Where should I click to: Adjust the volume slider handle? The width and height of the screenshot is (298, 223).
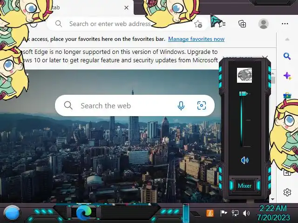(x=243, y=93)
